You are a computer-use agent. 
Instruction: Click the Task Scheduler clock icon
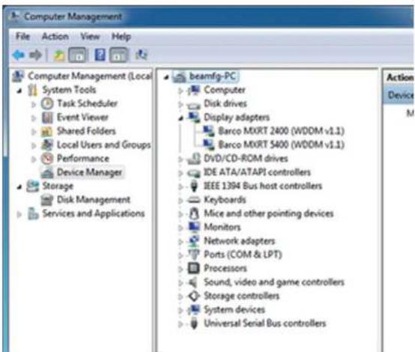pos(47,103)
